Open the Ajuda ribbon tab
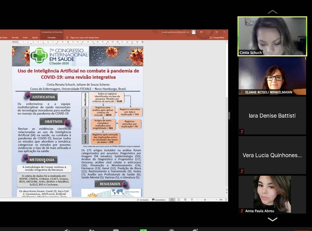Image resolution: width=312 pixels, height=231 pixels. (35, 38)
